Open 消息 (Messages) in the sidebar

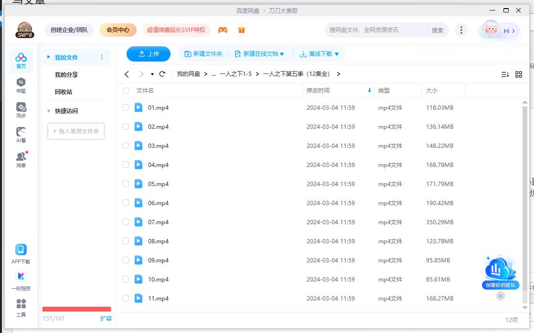pos(21,160)
